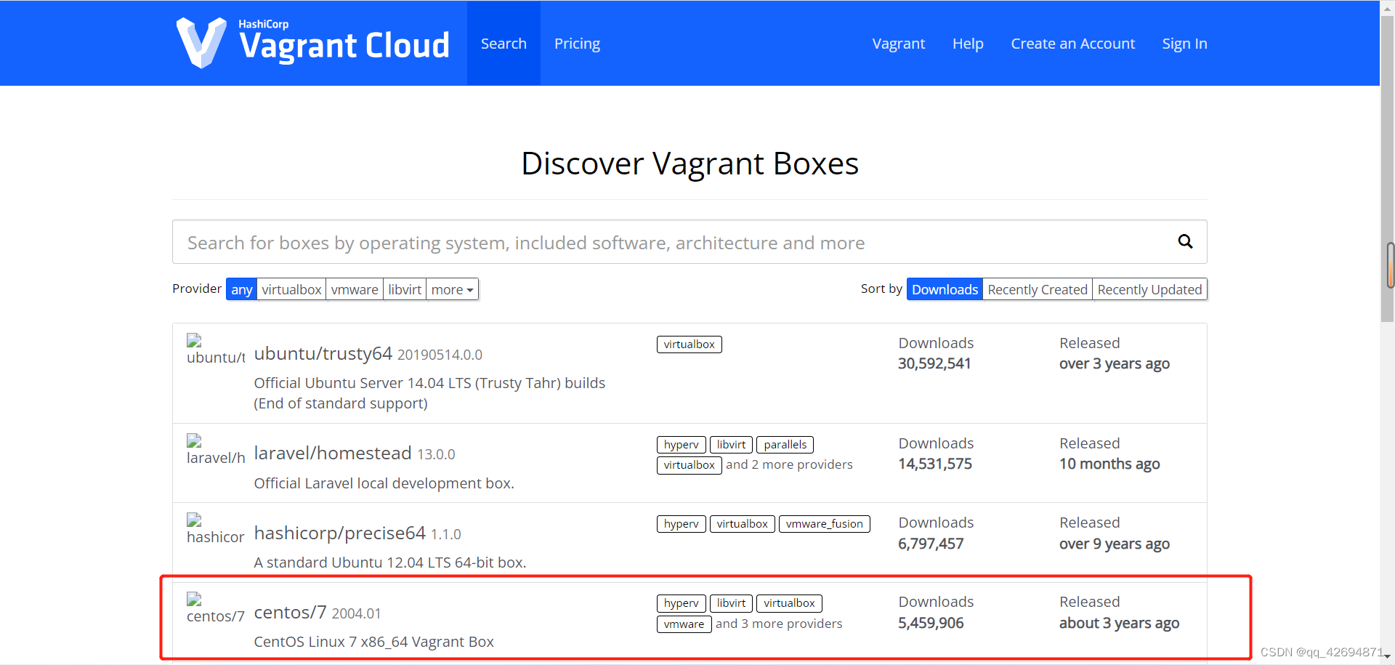Click the download count 5,459,906

tap(931, 623)
